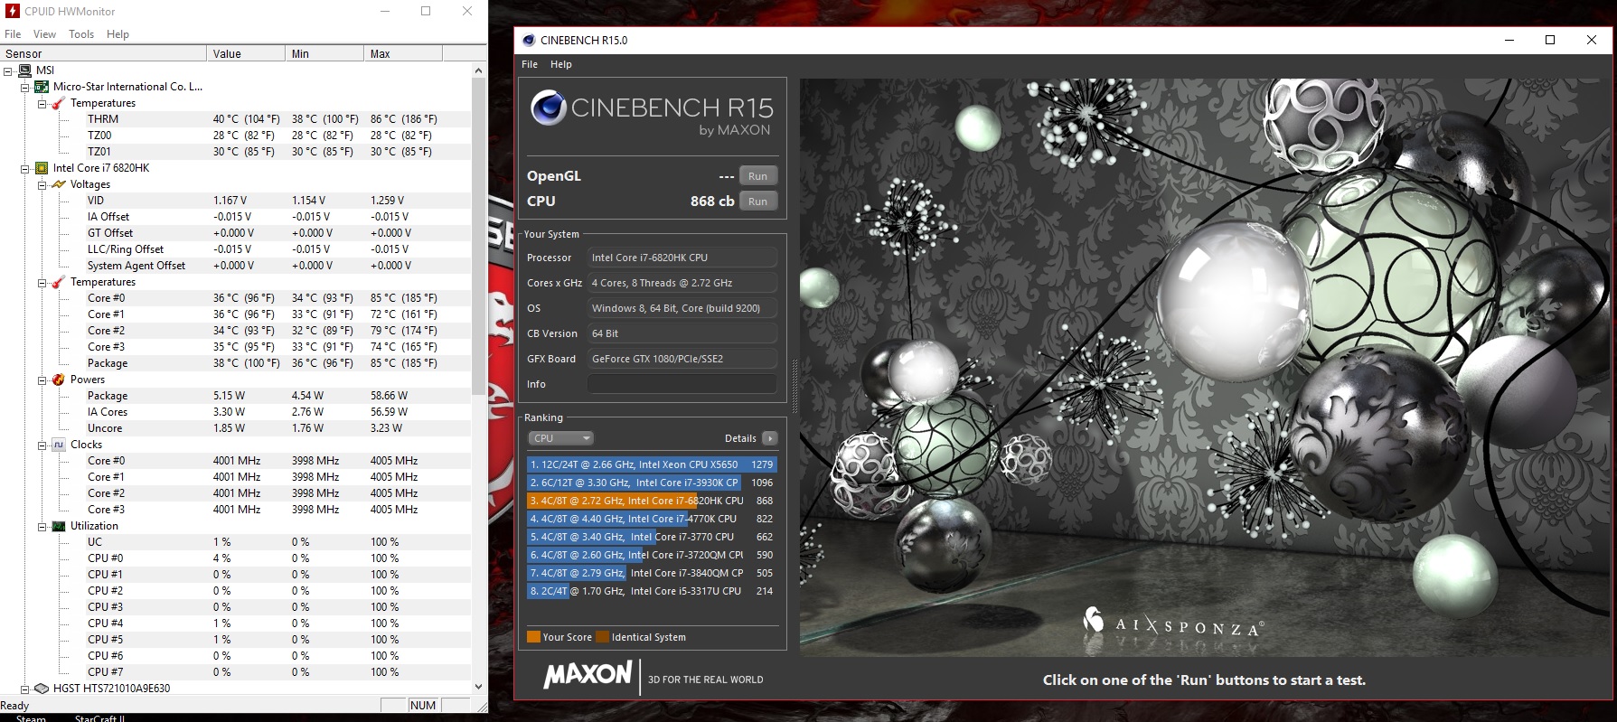The height and width of the screenshot is (722, 1617).
Task: Click the MAXON logo at bottom
Action: pyautogui.click(x=588, y=675)
